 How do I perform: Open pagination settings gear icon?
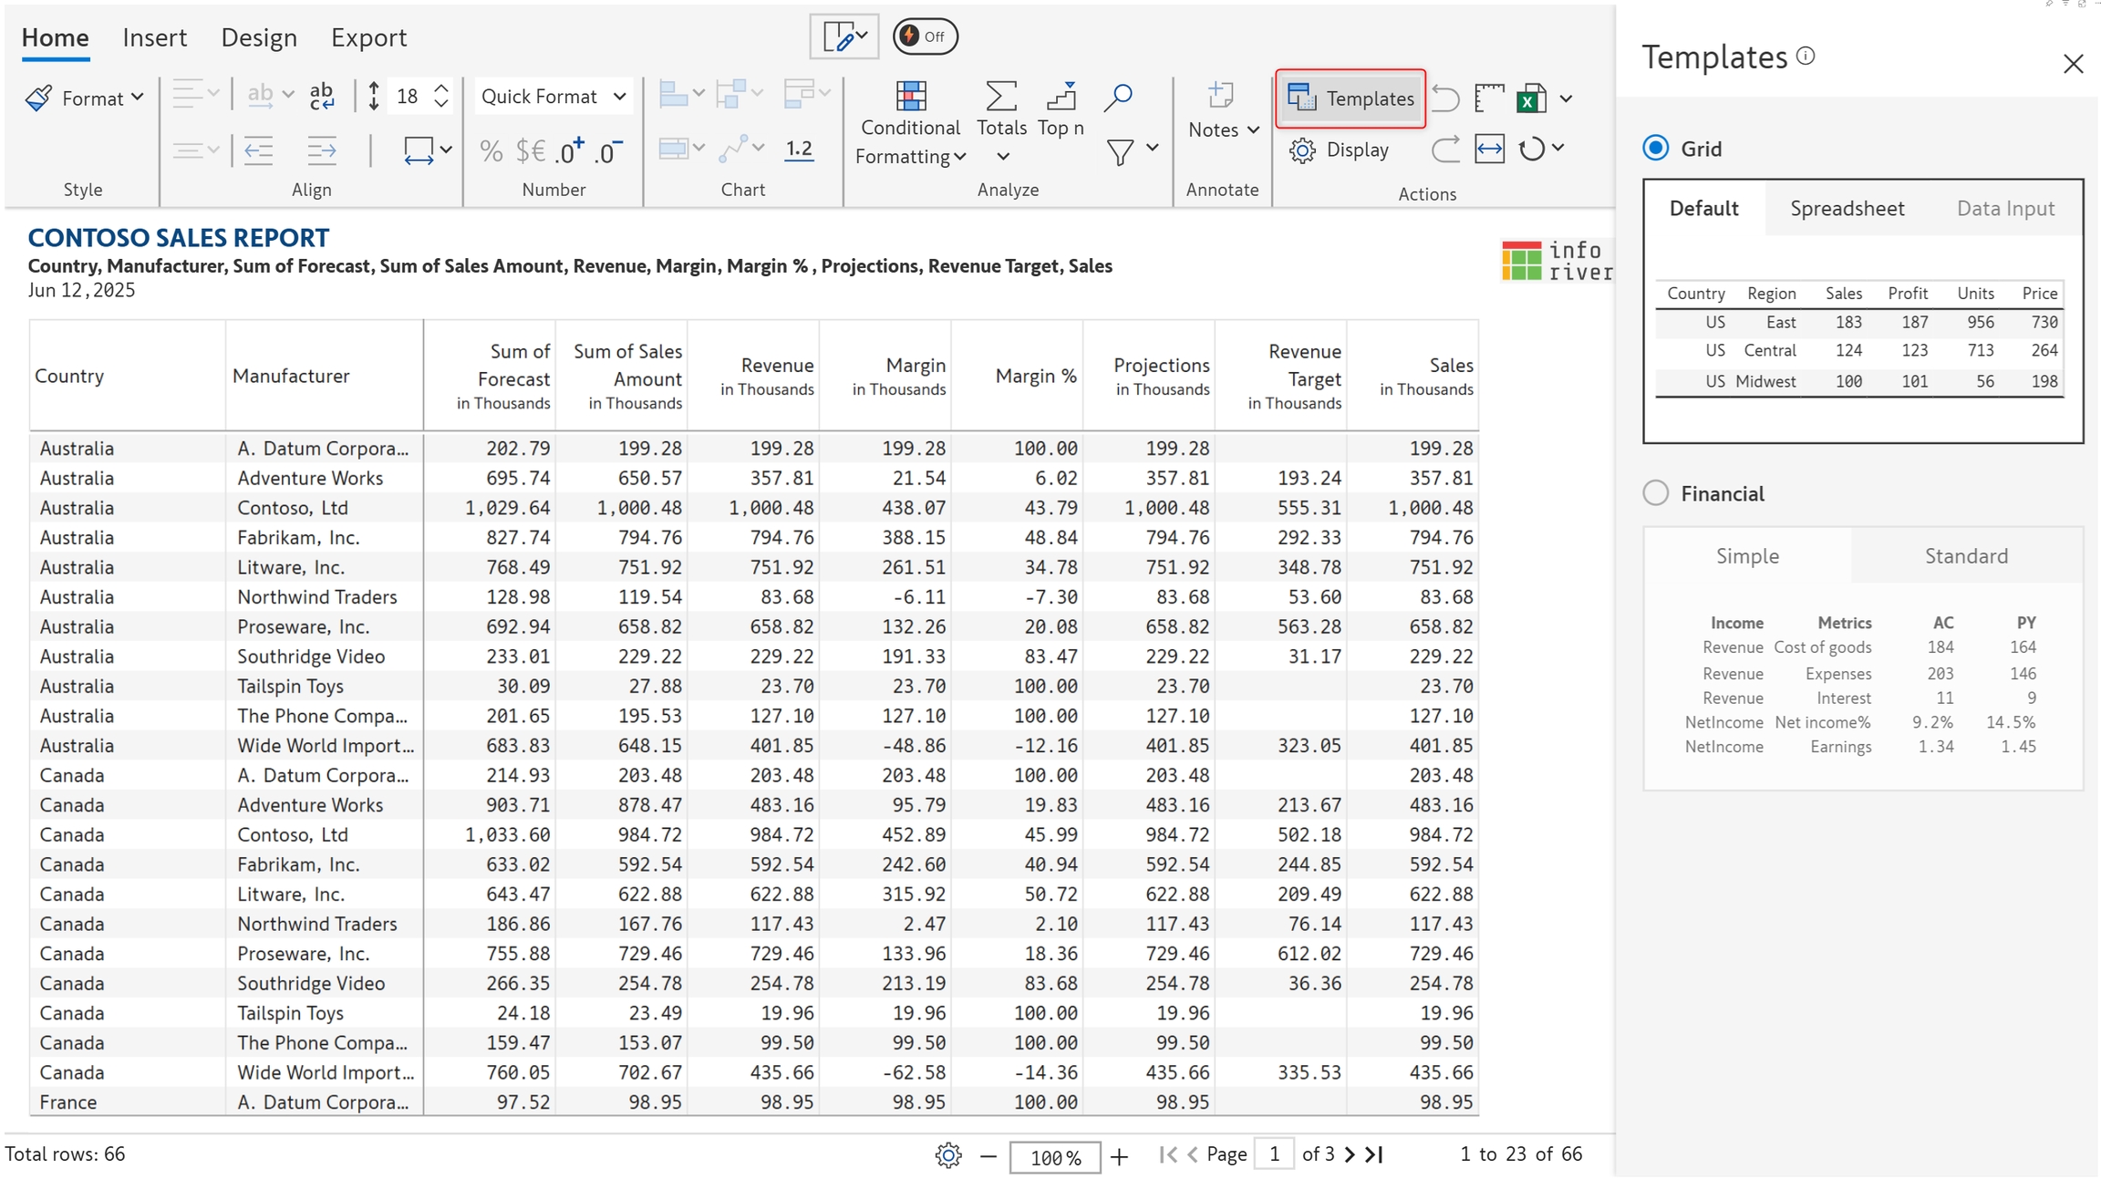click(x=947, y=1155)
